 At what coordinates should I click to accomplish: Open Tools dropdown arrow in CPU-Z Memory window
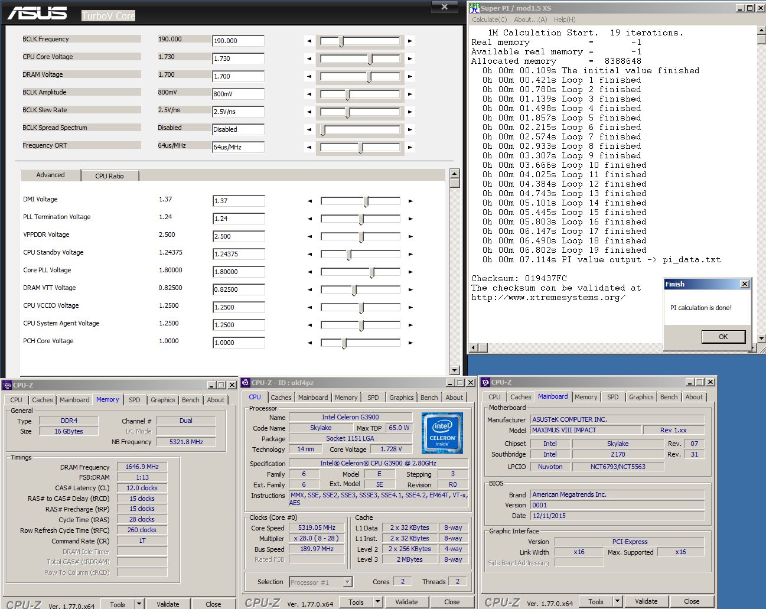139,604
